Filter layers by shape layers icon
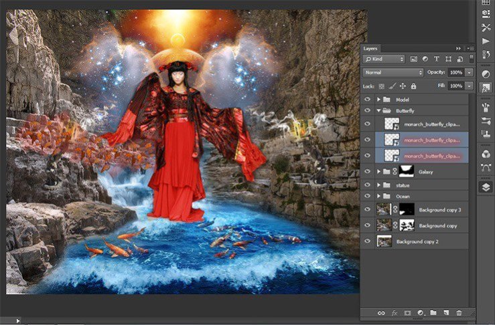This screenshot has height=325, width=495. click(448, 59)
